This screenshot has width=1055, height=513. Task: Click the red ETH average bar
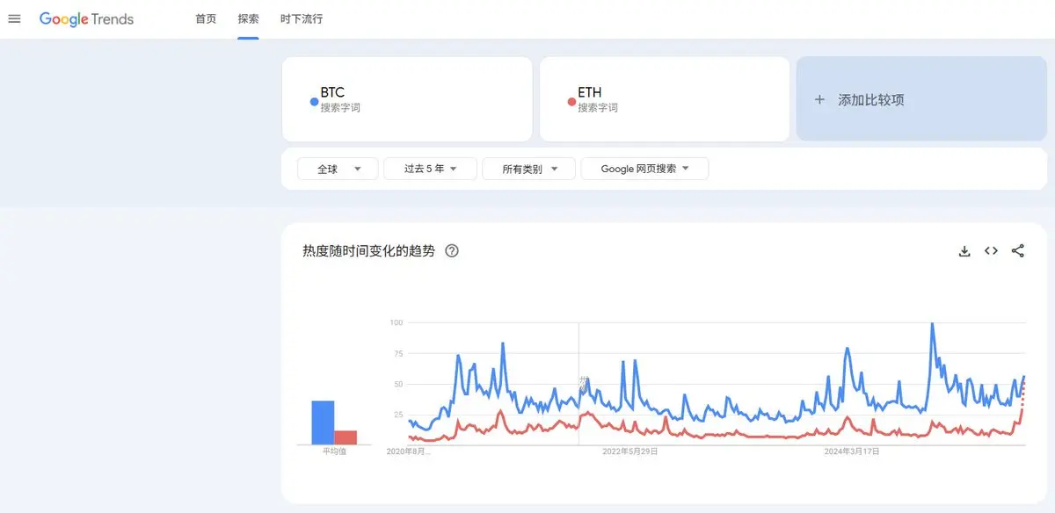(x=346, y=437)
